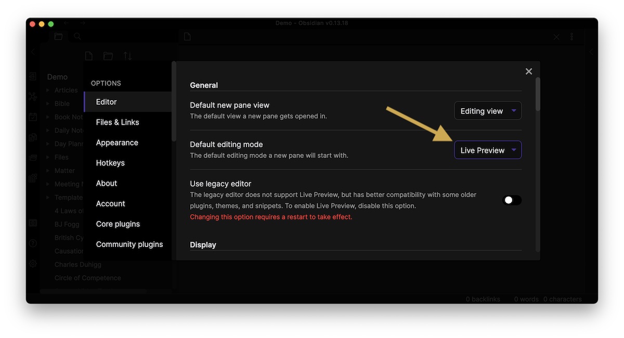Navigate forward with the title bar arrow
Image resolution: width=624 pixels, height=338 pixels.
click(x=83, y=23)
